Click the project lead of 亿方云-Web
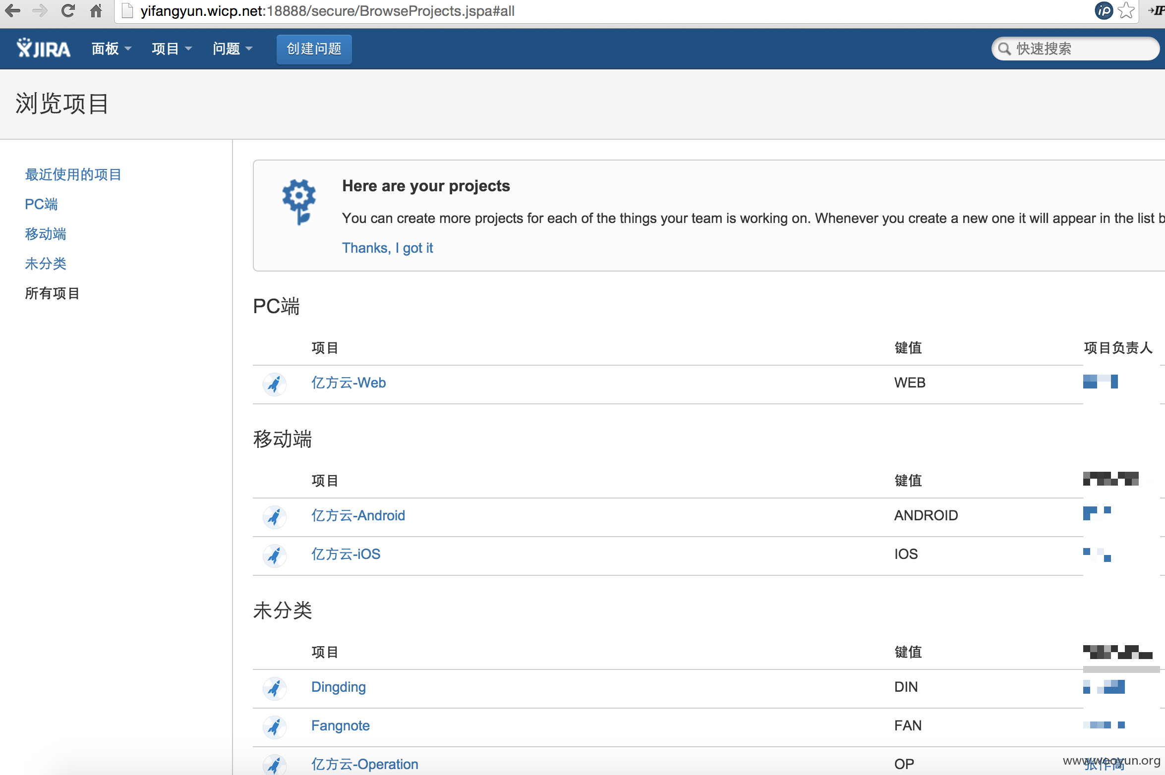The width and height of the screenshot is (1165, 775). pyautogui.click(x=1101, y=382)
